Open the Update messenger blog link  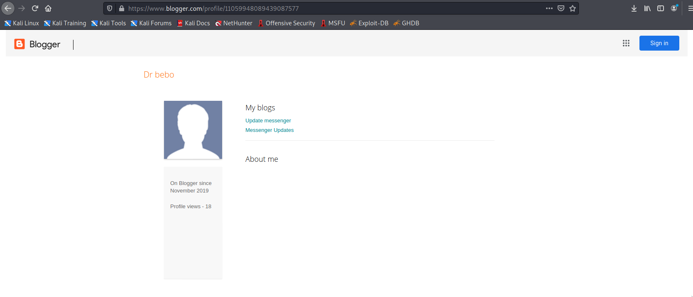268,121
